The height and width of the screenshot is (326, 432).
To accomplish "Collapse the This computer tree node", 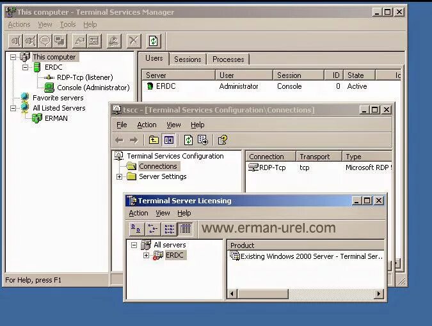I will [x=13, y=57].
